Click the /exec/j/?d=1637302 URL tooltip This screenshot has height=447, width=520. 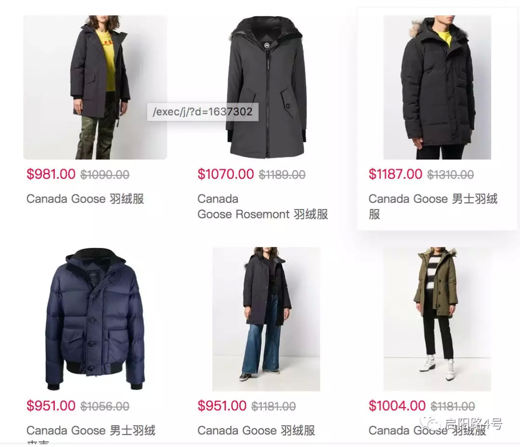(x=203, y=112)
